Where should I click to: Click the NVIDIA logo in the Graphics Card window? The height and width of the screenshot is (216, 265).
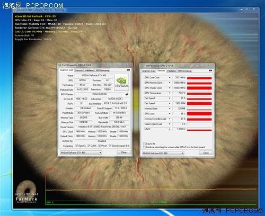(121, 83)
